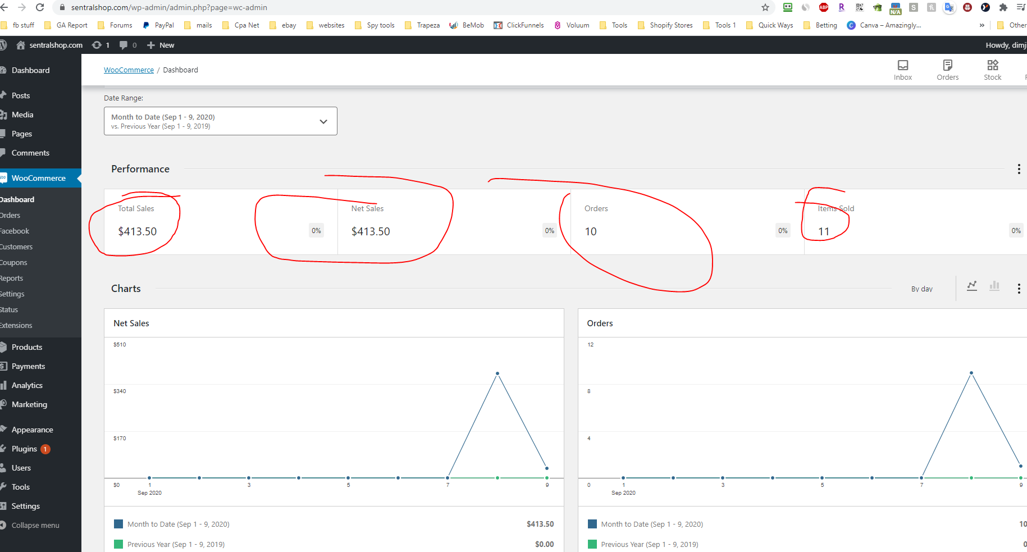Open the BeMob bookmark
The height and width of the screenshot is (552, 1027).
[x=467, y=25]
